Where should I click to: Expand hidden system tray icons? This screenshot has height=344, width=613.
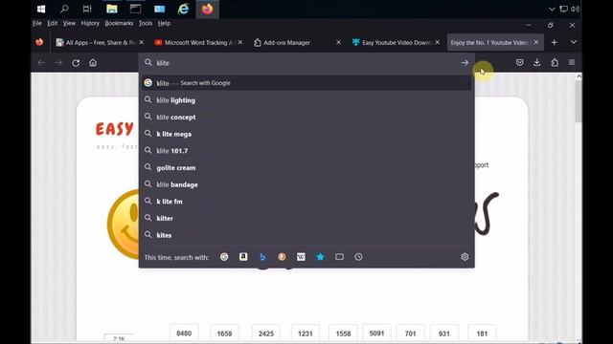pos(552,9)
